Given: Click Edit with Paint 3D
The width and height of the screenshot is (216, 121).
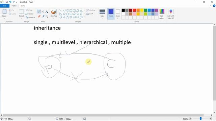Looking at the screenshot, I should click(x=171, y=14).
